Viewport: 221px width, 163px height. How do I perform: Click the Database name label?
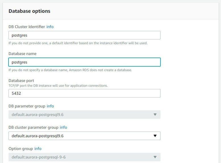point(22,54)
